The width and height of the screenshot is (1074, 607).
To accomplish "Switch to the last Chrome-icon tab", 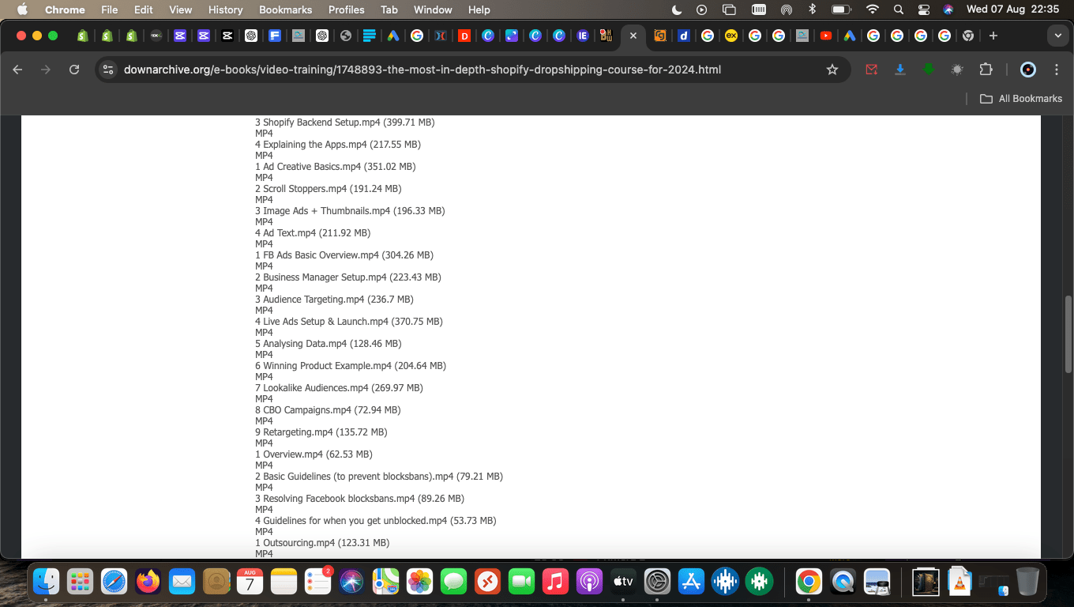I will coord(968,36).
